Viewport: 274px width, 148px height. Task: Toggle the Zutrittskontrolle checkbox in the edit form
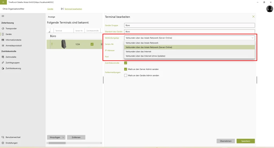(x=125, y=63)
